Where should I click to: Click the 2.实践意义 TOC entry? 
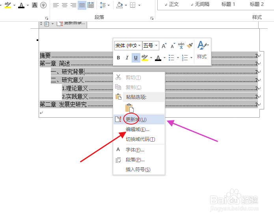coord(75,96)
